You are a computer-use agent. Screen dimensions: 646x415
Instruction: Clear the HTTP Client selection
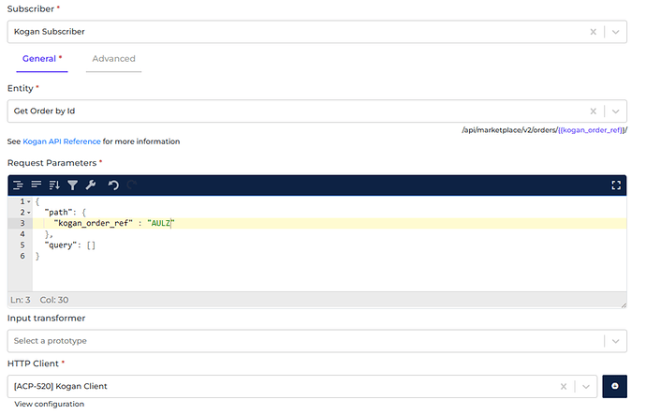click(564, 387)
